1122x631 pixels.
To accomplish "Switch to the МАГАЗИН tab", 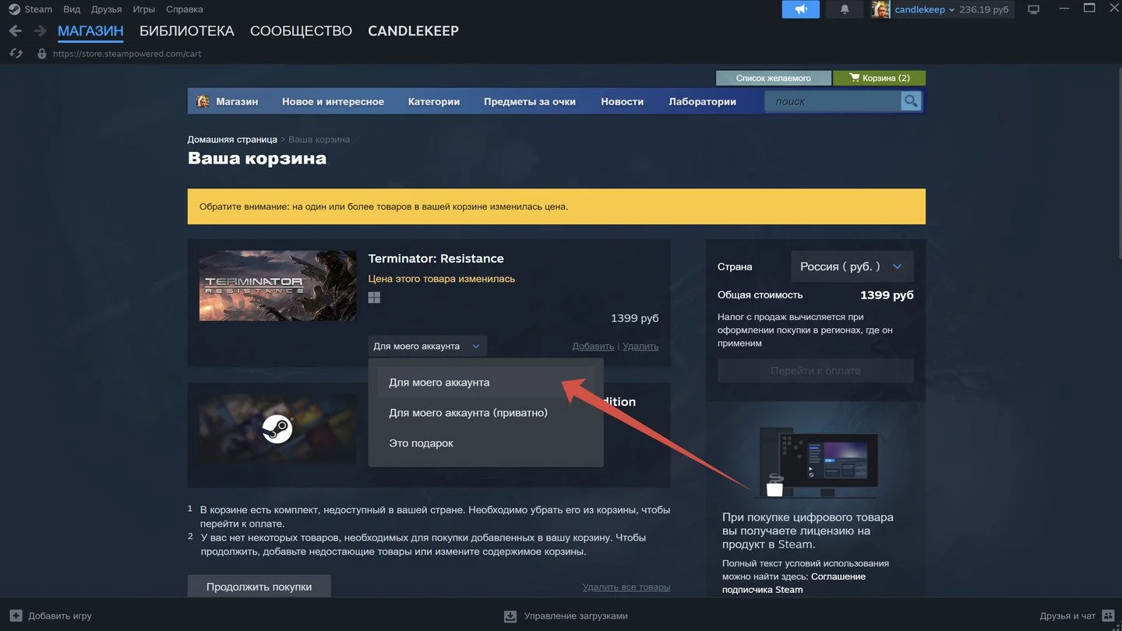I will (x=90, y=31).
